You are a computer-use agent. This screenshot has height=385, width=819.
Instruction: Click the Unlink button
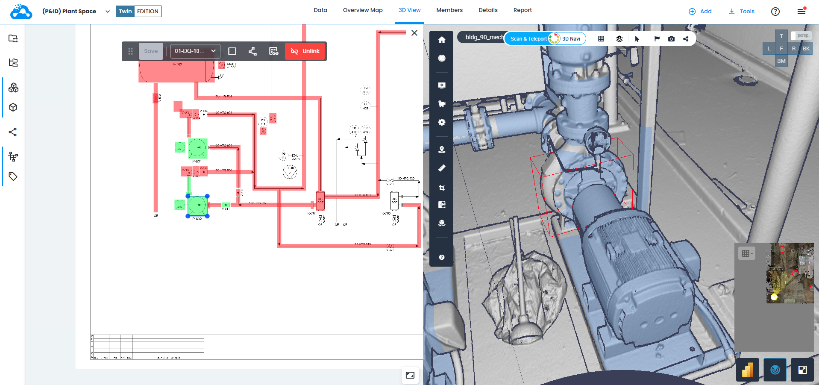click(305, 51)
